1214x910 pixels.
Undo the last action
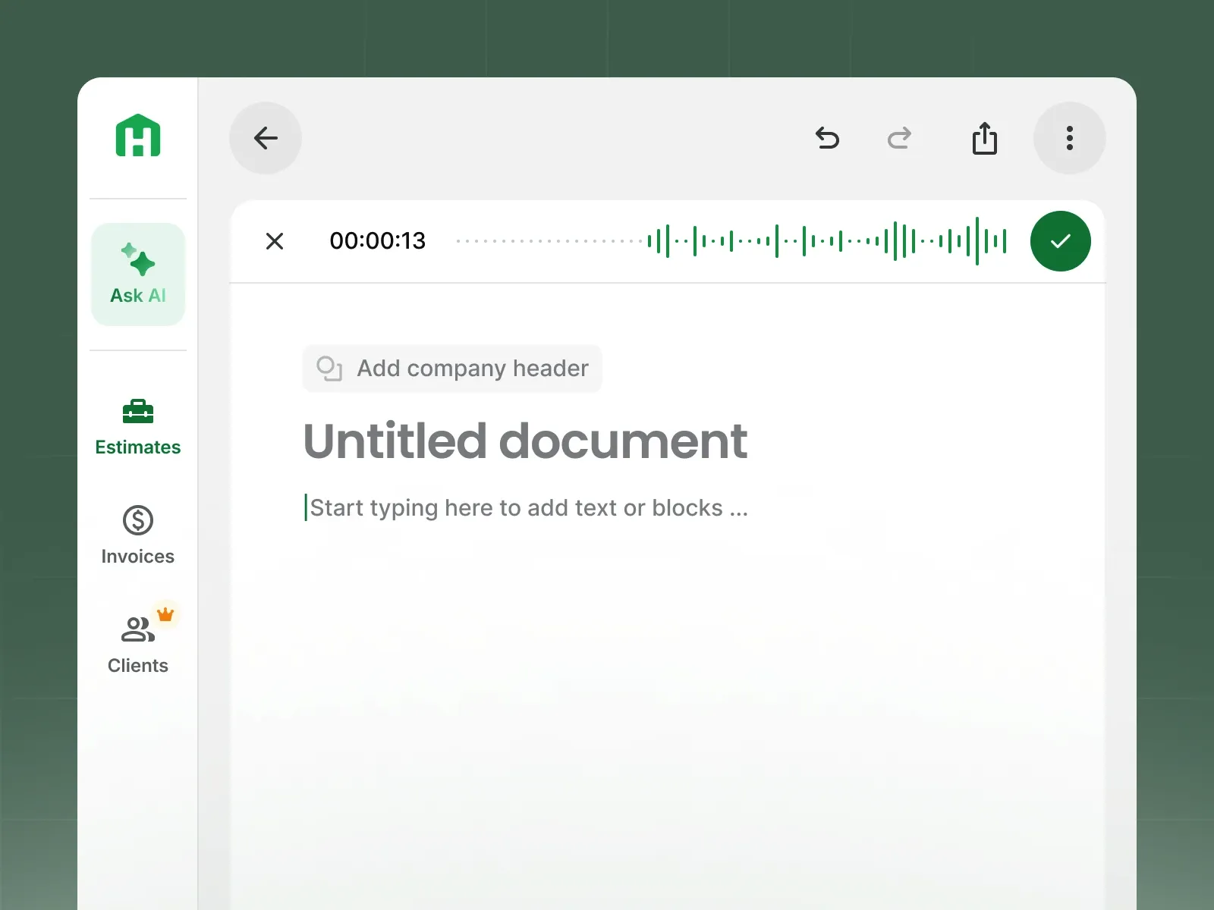(x=829, y=139)
